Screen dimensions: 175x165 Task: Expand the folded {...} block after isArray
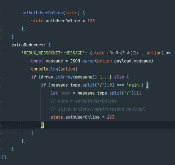click(x=106, y=77)
